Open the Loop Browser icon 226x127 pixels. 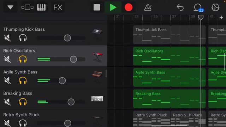[x=198, y=7]
